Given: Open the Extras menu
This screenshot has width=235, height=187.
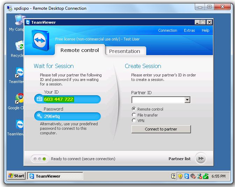Looking at the screenshot, I should pyautogui.click(x=190, y=30).
